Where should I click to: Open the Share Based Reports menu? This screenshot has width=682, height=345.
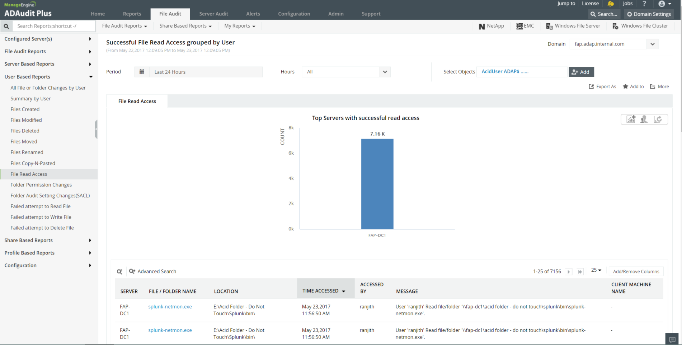click(x=185, y=26)
